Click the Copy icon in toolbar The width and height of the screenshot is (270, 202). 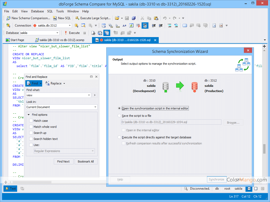pyautogui.click(x=149, y=18)
